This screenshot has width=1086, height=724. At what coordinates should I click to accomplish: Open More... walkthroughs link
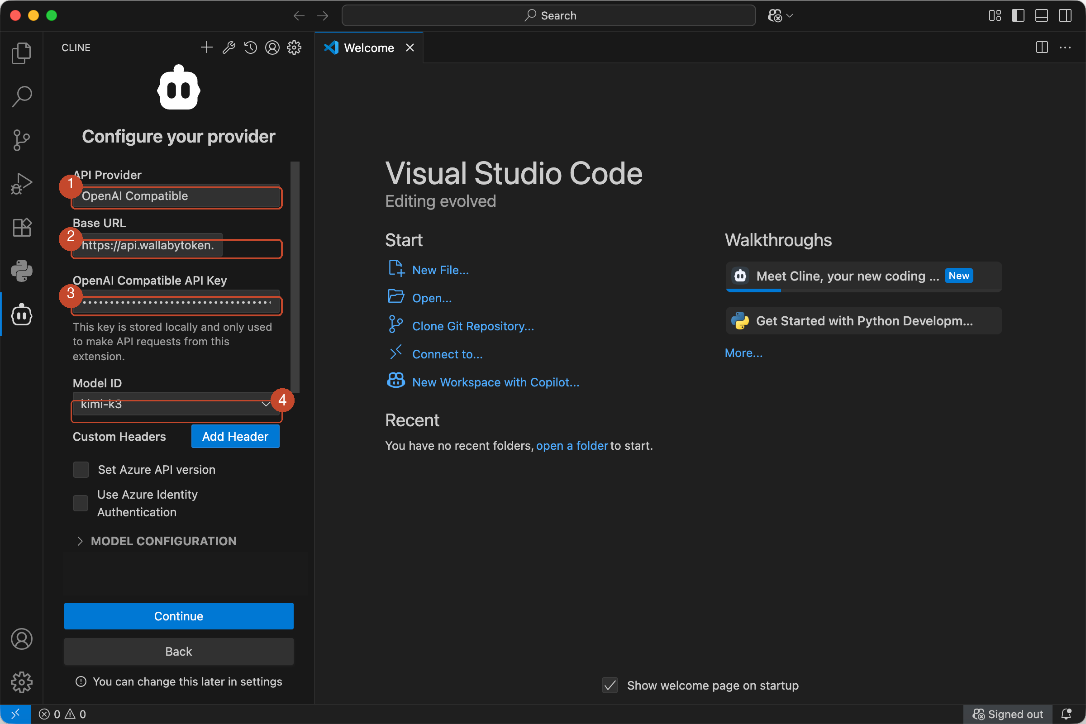coord(743,353)
